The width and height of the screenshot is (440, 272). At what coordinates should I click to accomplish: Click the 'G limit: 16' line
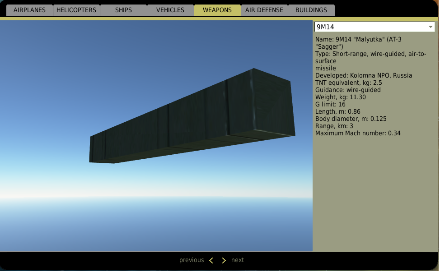click(330, 105)
